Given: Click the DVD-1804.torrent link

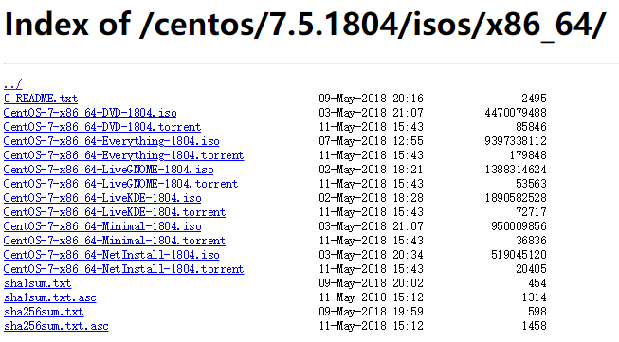Looking at the screenshot, I should coord(102,127).
